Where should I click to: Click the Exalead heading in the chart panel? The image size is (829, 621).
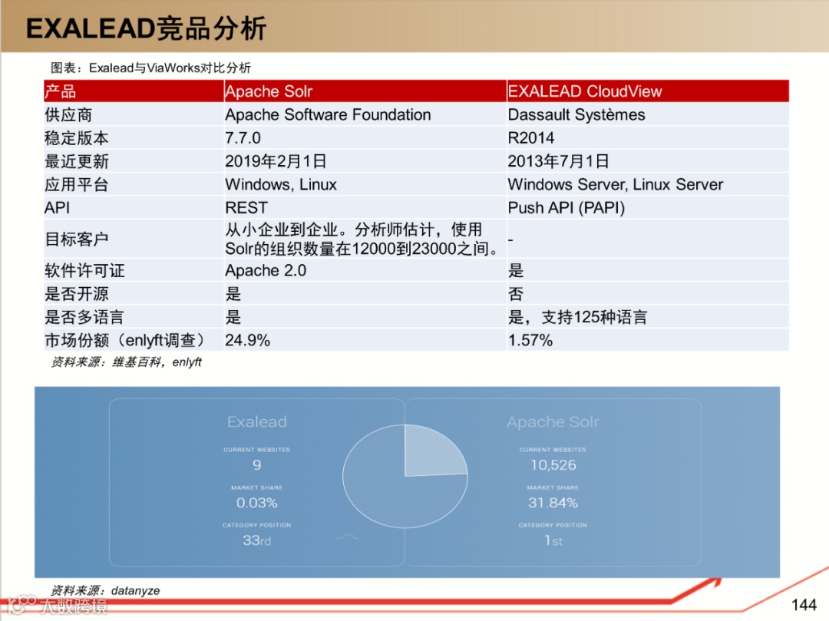[x=257, y=421]
